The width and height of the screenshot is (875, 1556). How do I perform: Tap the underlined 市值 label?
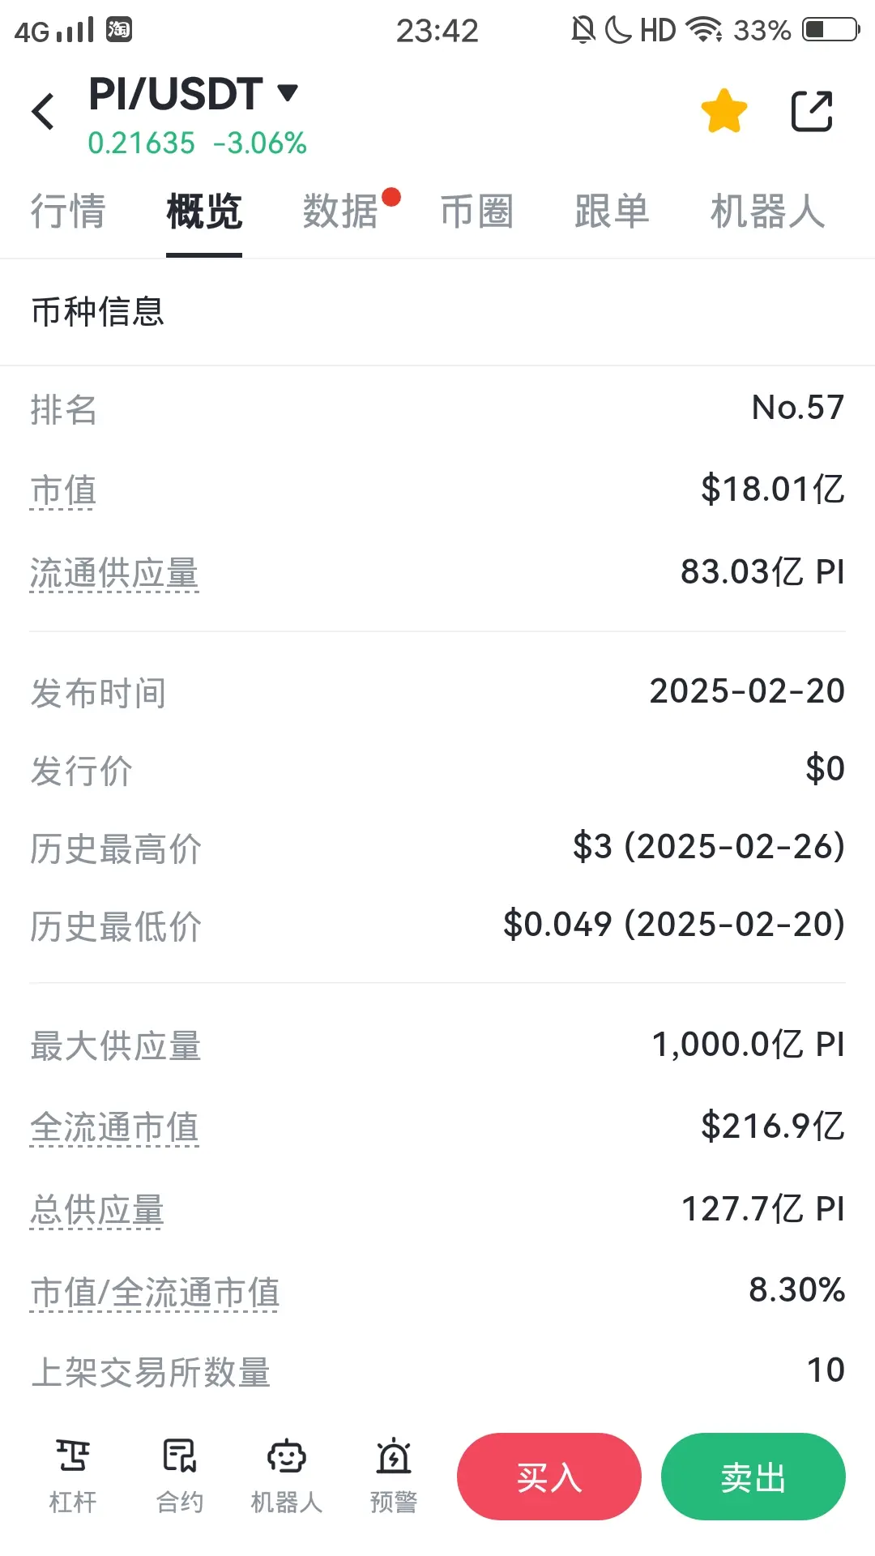point(63,491)
